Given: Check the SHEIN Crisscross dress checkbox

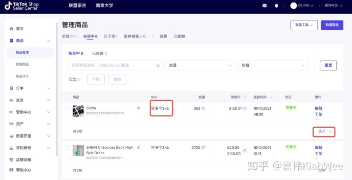Looking at the screenshot, I should click(67, 147).
